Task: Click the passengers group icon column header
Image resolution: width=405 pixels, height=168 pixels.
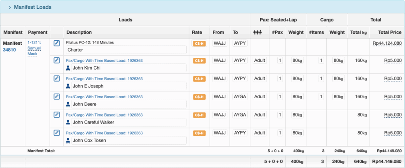Action: coord(257,32)
